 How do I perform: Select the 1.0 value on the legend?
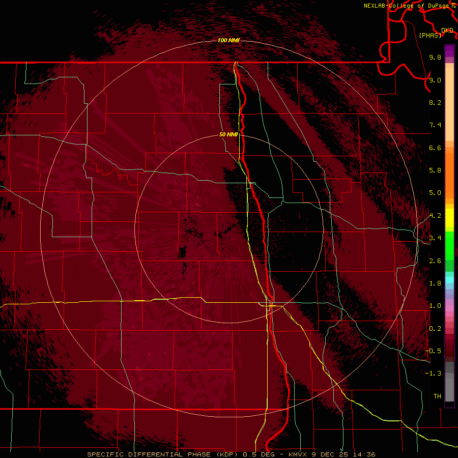435,306
